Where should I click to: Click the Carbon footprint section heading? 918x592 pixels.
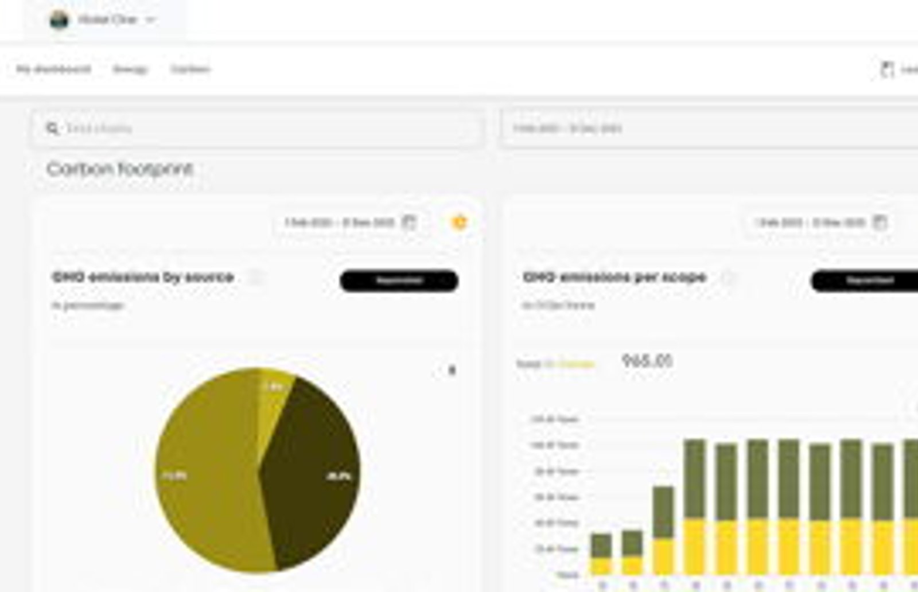click(120, 169)
